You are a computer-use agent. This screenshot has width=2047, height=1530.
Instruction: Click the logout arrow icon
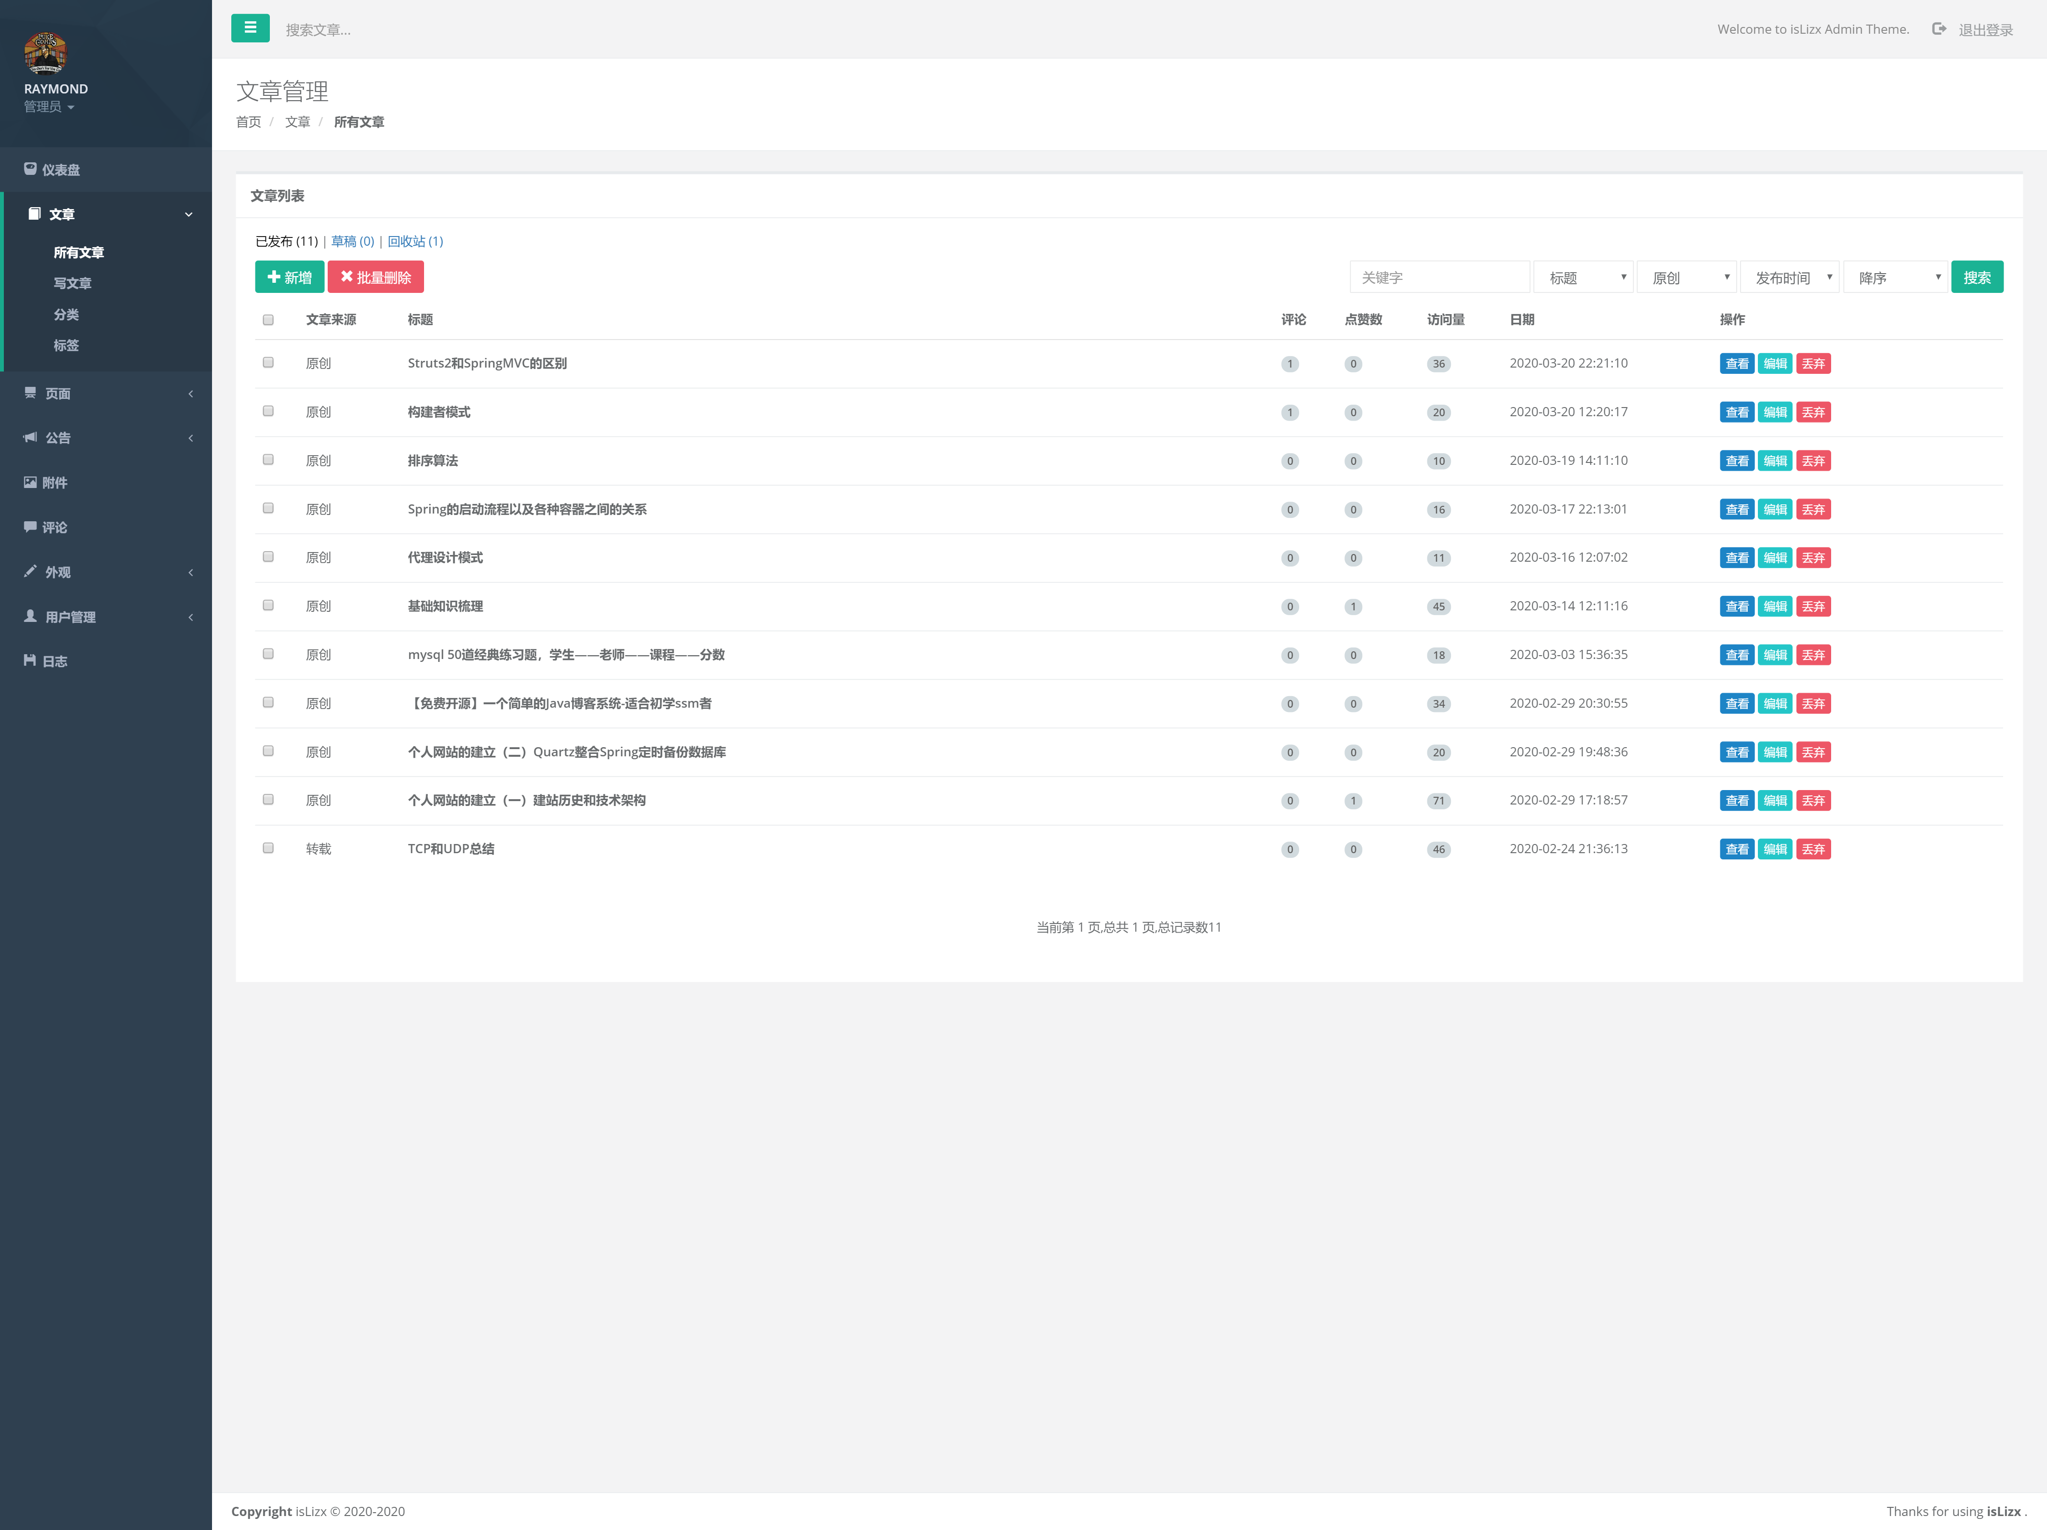[x=1939, y=29]
